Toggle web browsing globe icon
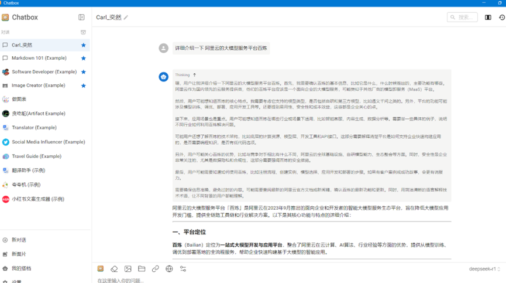 (x=169, y=269)
